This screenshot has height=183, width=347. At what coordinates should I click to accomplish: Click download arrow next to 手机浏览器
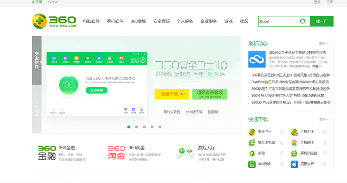click(x=325, y=153)
